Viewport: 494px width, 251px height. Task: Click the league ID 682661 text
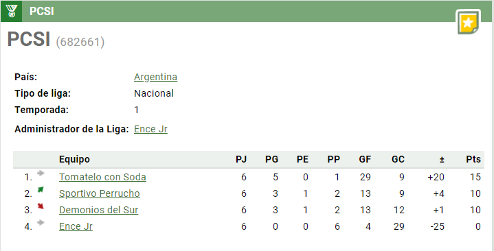tap(80, 42)
